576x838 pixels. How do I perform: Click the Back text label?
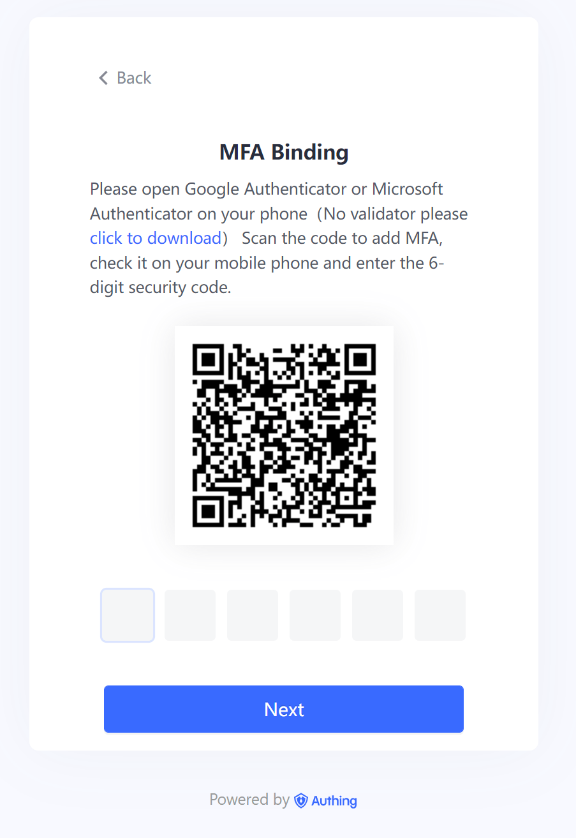click(134, 78)
